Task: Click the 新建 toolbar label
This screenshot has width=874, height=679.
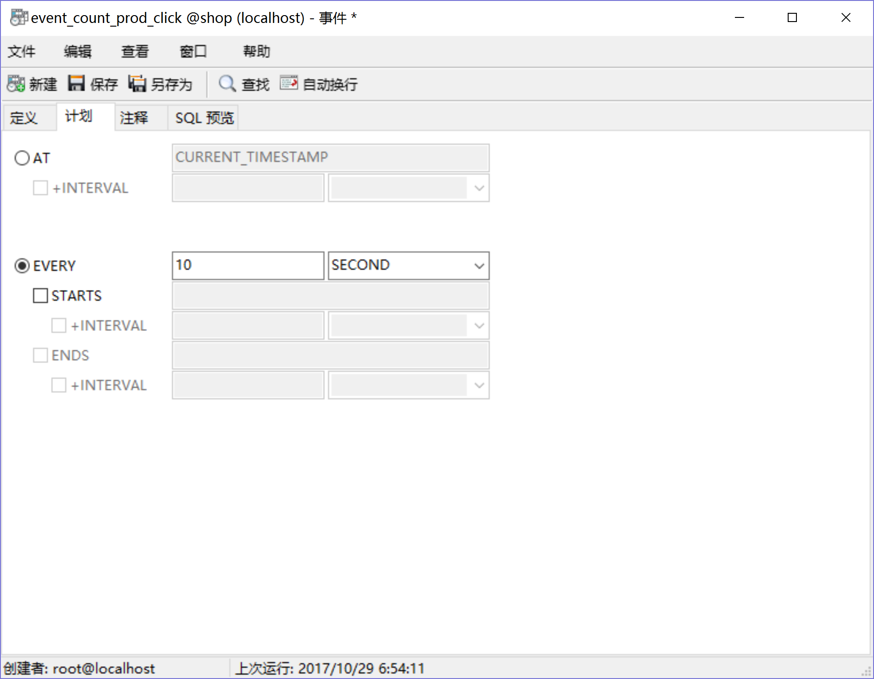Action: point(43,84)
